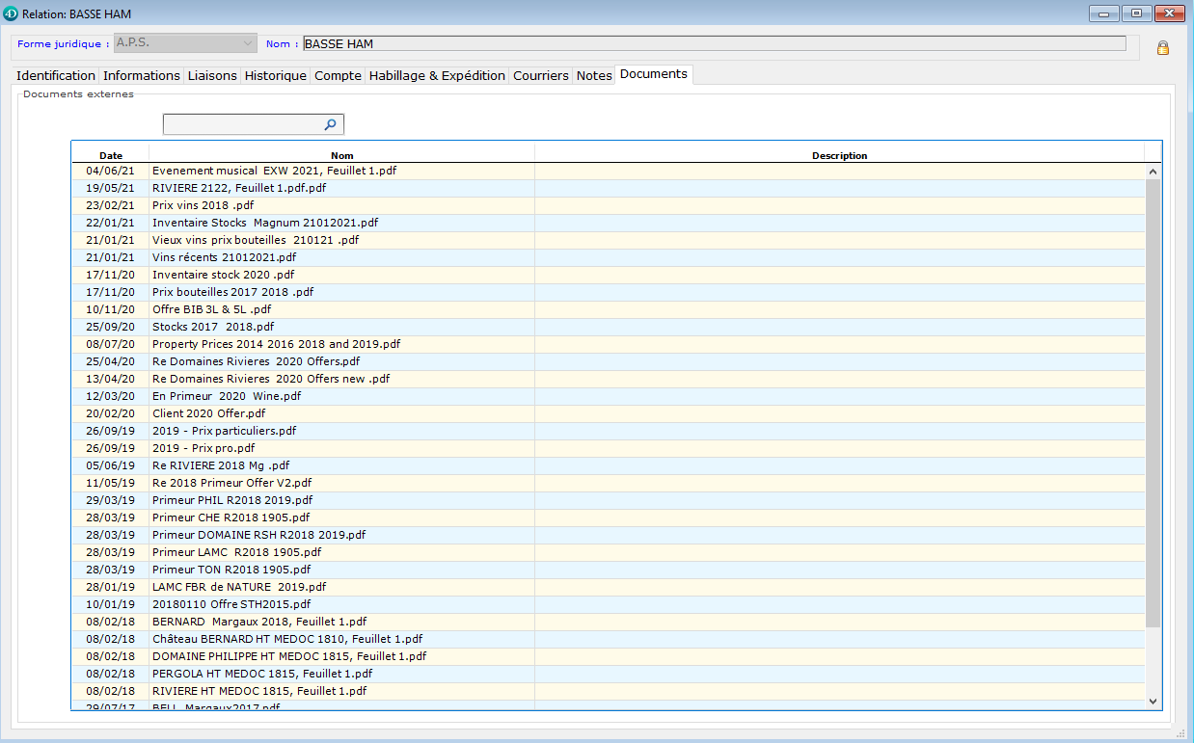Screen dimensions: 1194x743
Task: Click the Nom field containing BASSE HAM
Action: [x=714, y=43]
